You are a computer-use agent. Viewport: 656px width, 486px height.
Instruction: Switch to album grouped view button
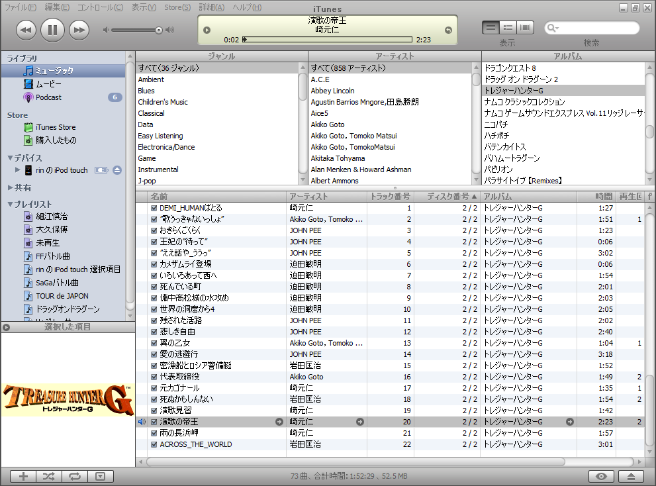point(508,28)
